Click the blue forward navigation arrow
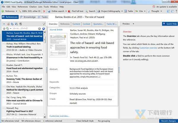Screen dimensions: 178x123 click(43, 29)
